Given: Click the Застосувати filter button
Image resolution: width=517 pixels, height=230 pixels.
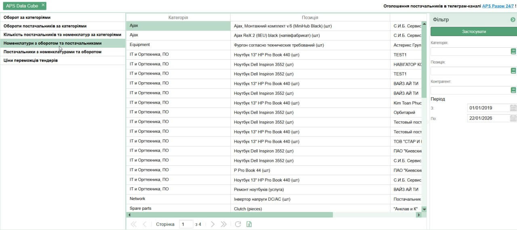Looking at the screenshot, I should tap(473, 31).
